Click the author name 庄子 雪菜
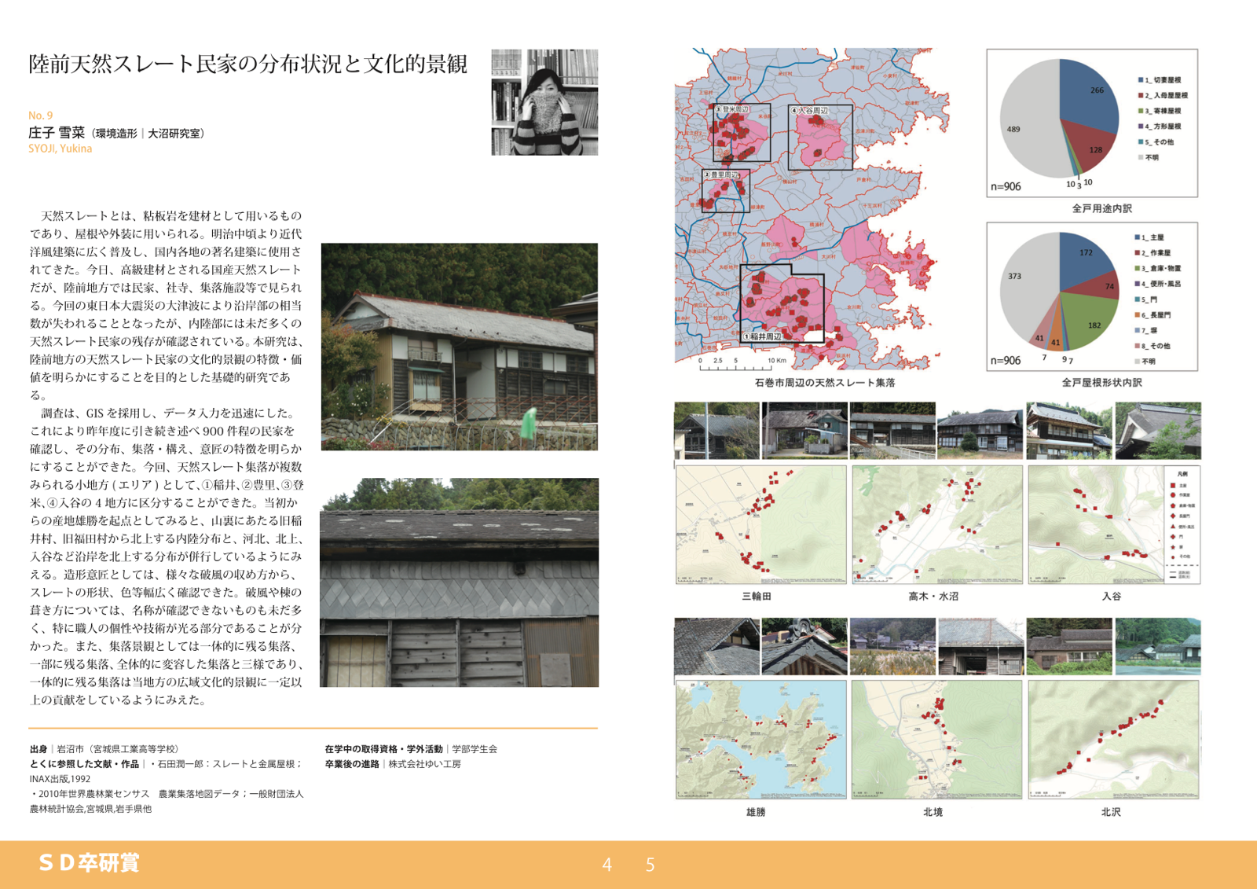Viewport: 1257px width, 889px height. [x=57, y=133]
